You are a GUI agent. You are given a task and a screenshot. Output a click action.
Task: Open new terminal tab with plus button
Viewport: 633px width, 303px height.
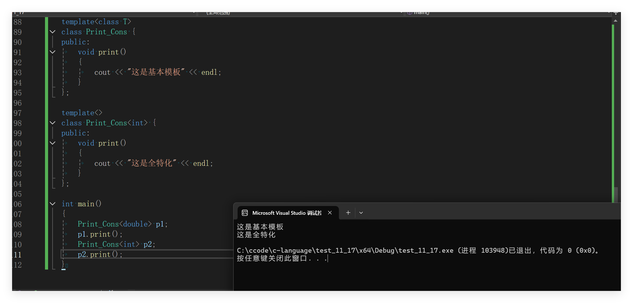tap(348, 213)
